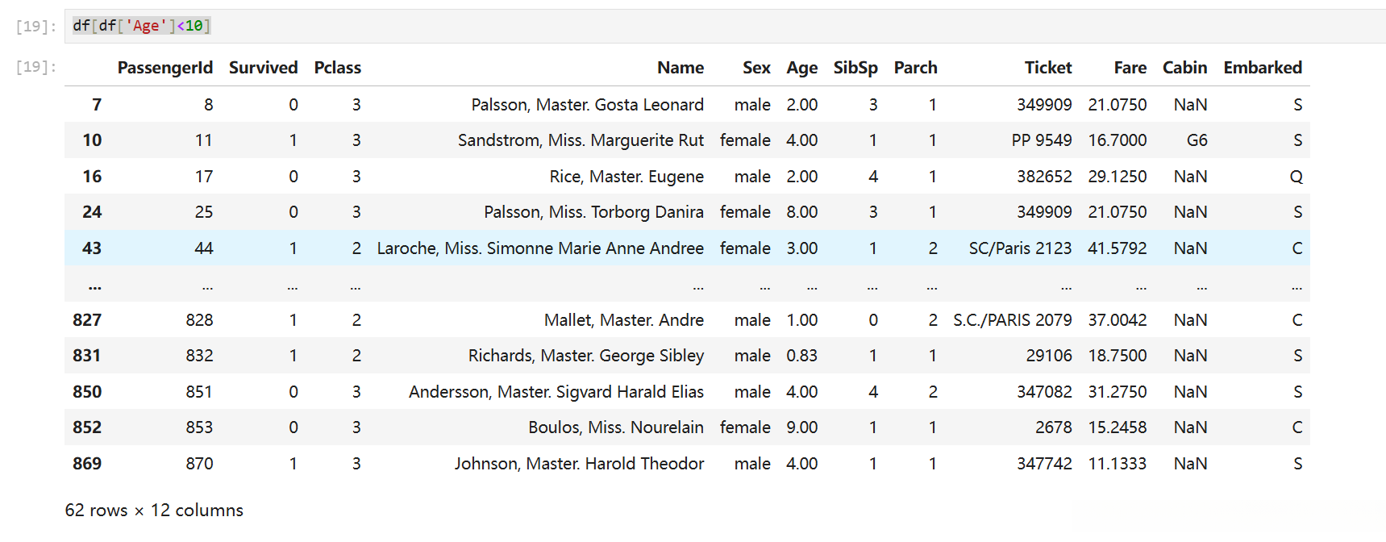The image size is (1386, 542).
Task: Select the Pclass column header
Action: (337, 68)
